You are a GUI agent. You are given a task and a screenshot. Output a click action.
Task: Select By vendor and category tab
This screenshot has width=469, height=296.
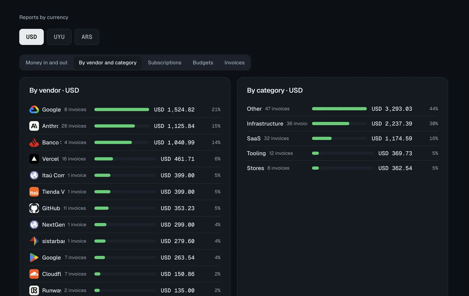[108, 63]
